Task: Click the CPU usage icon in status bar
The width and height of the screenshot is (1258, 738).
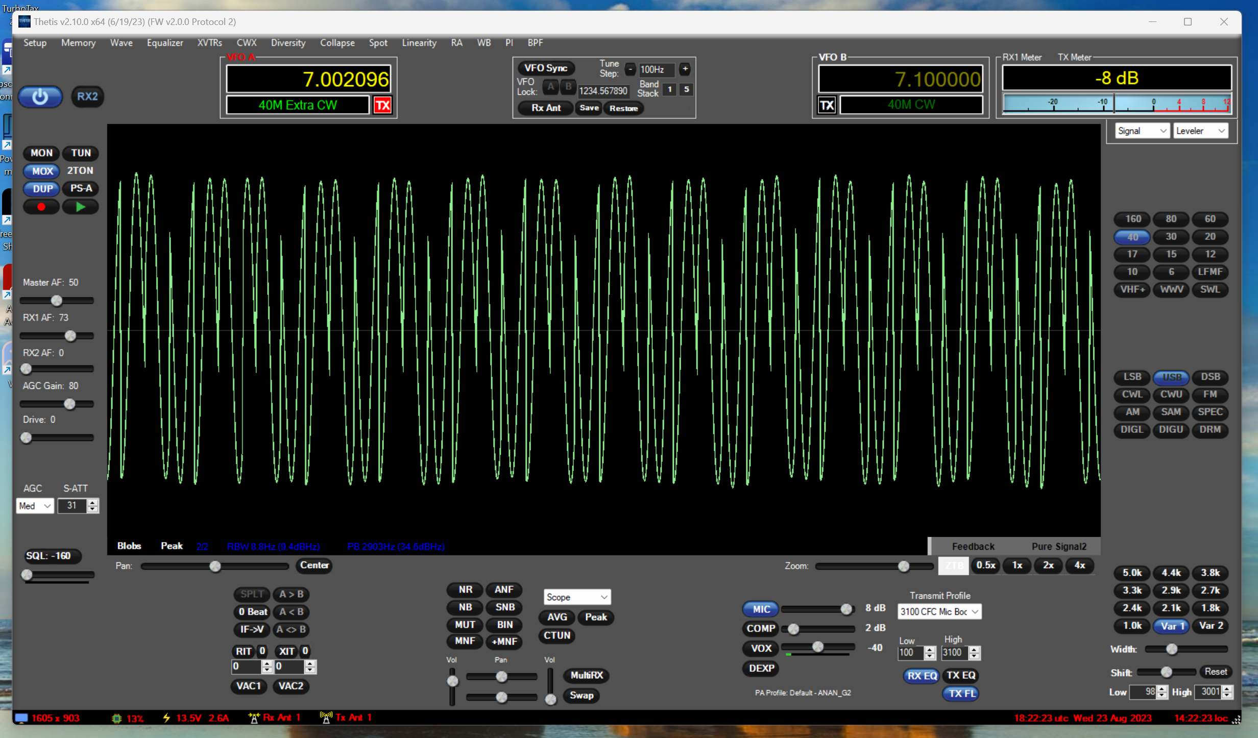Action: pyautogui.click(x=117, y=718)
